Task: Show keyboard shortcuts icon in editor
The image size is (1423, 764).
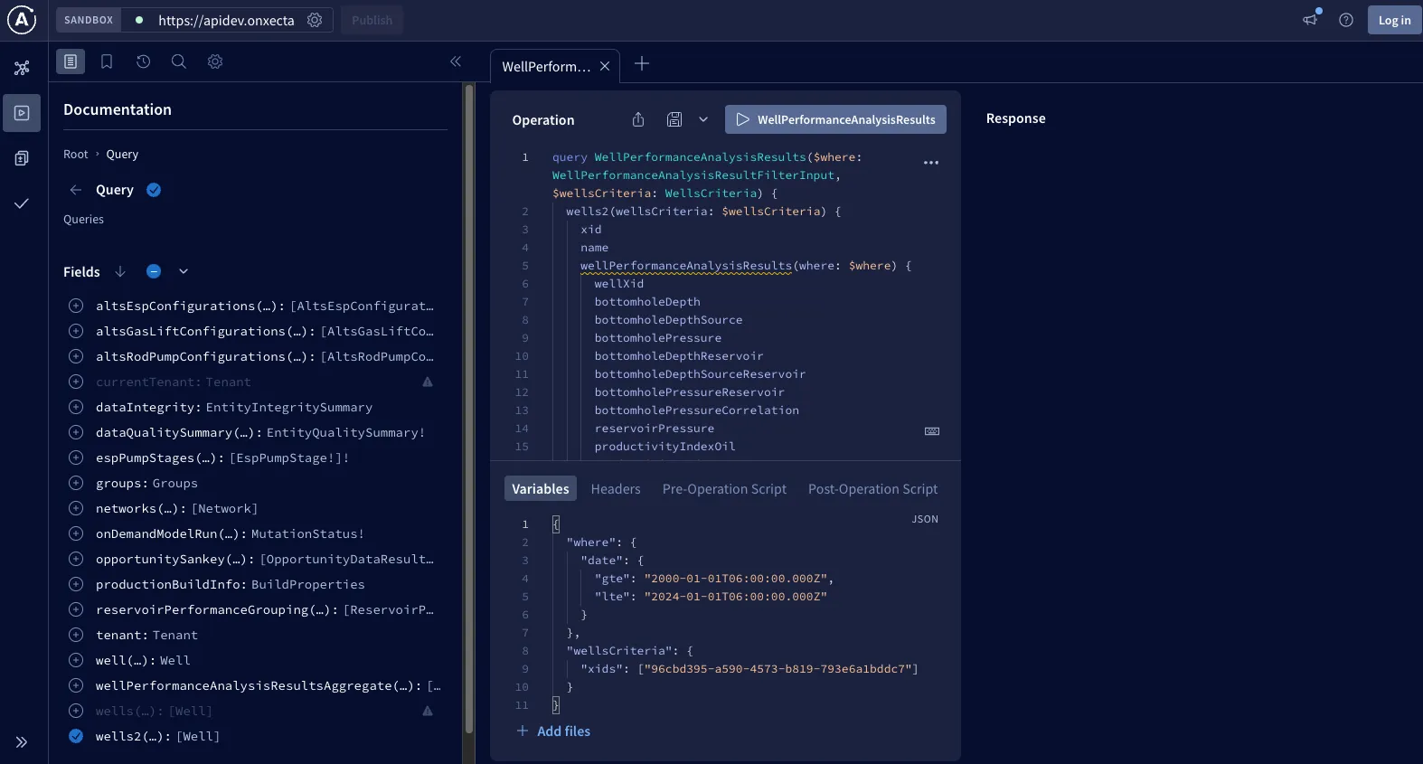Action: [x=932, y=431]
